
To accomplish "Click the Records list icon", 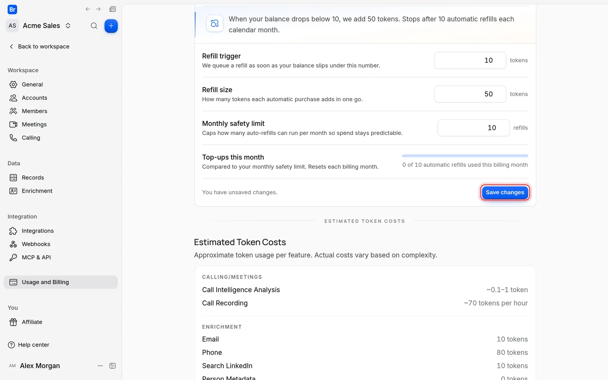I will (x=13, y=177).
